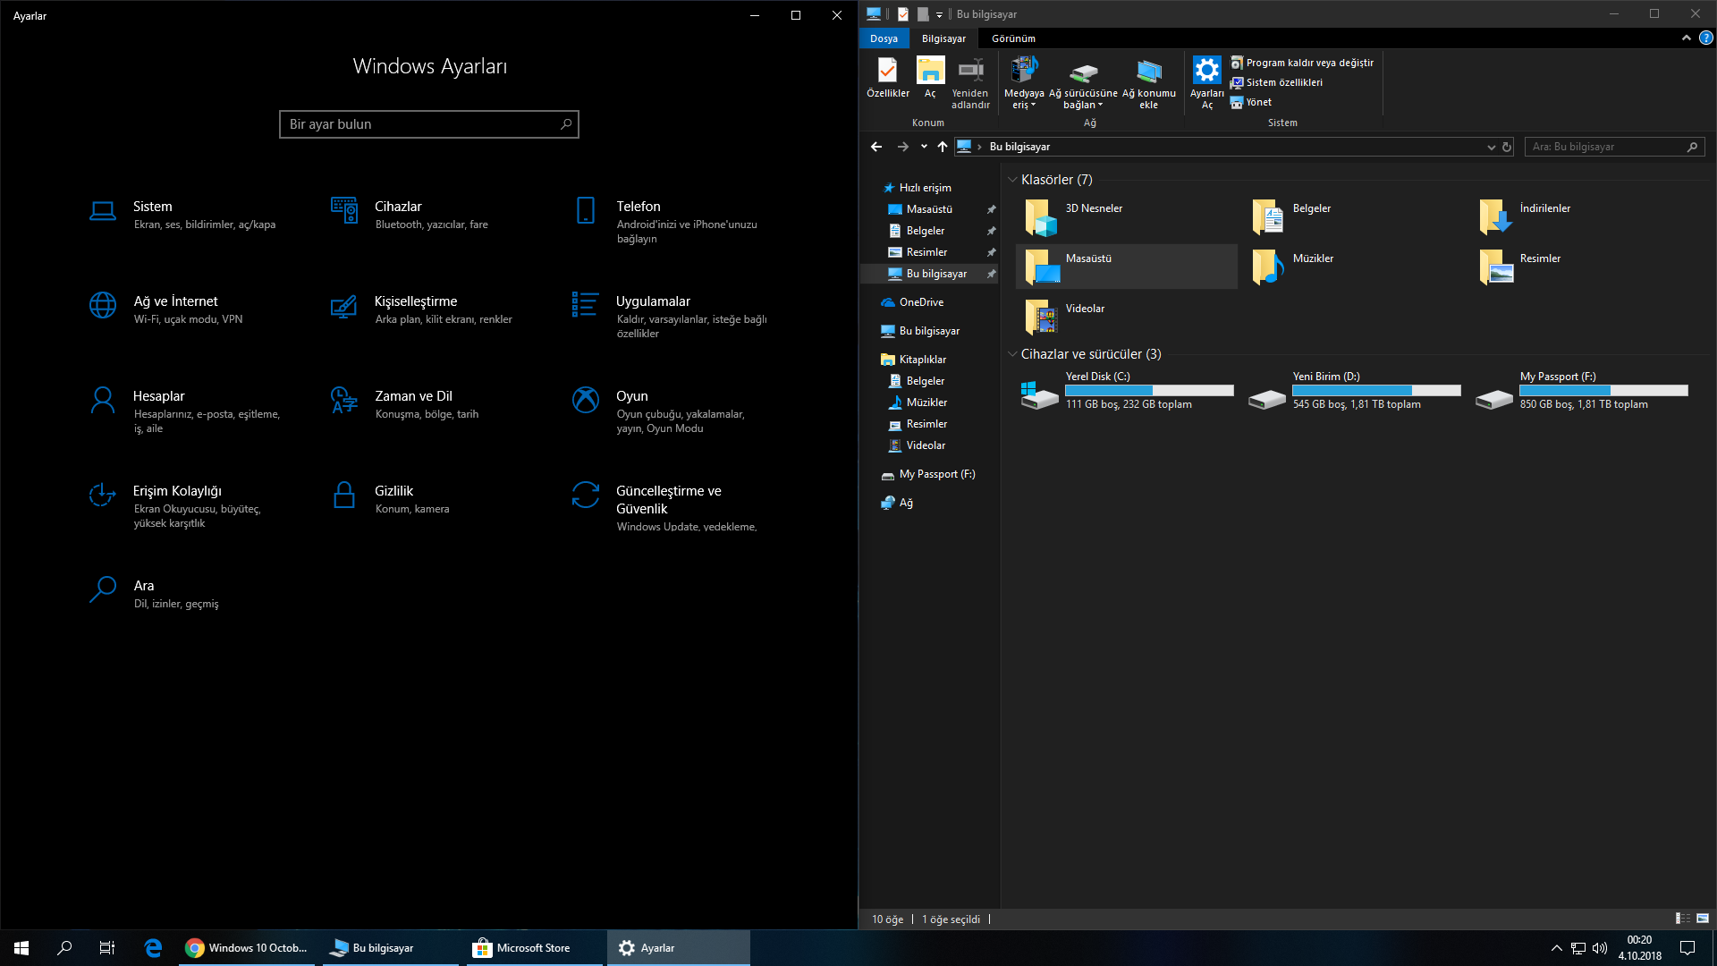Select the Videolar folder in main pane

1125,317
